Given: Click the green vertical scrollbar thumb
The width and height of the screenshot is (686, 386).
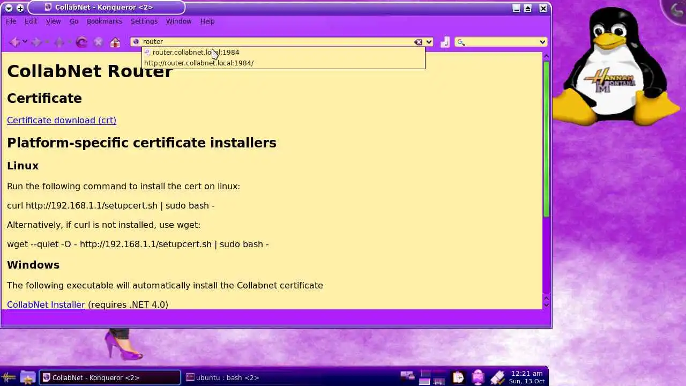Looking at the screenshot, I should 546,139.
